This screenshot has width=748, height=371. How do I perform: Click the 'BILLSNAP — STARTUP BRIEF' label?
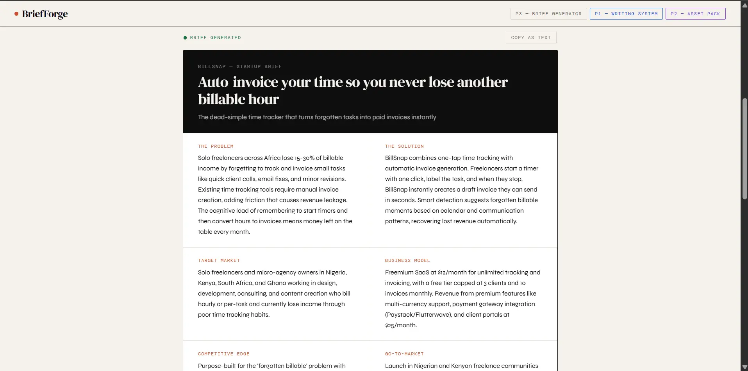pyautogui.click(x=240, y=66)
